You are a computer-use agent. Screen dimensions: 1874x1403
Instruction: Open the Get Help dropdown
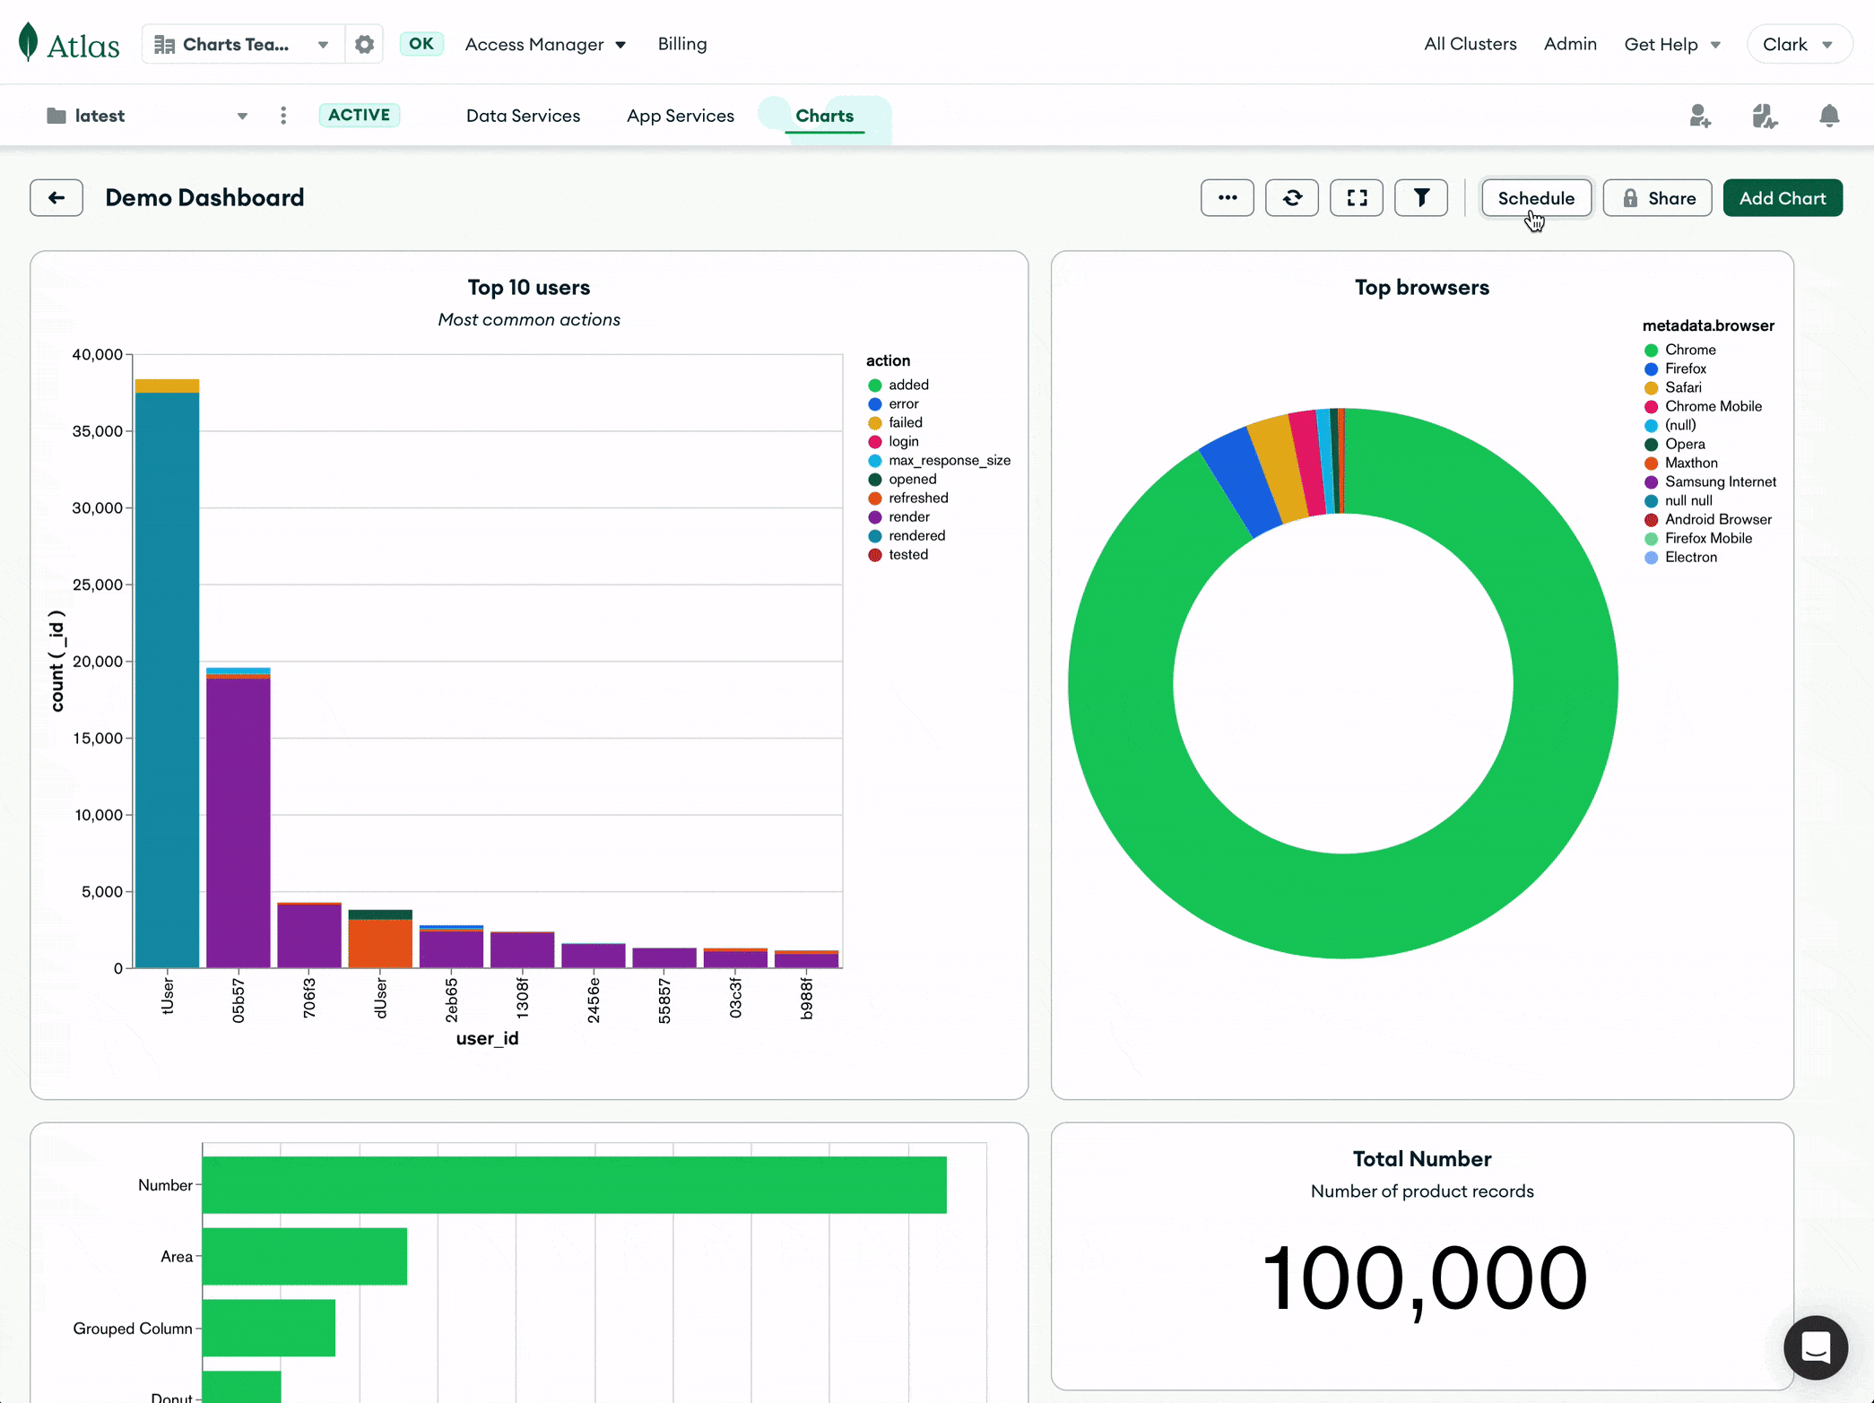(x=1671, y=44)
